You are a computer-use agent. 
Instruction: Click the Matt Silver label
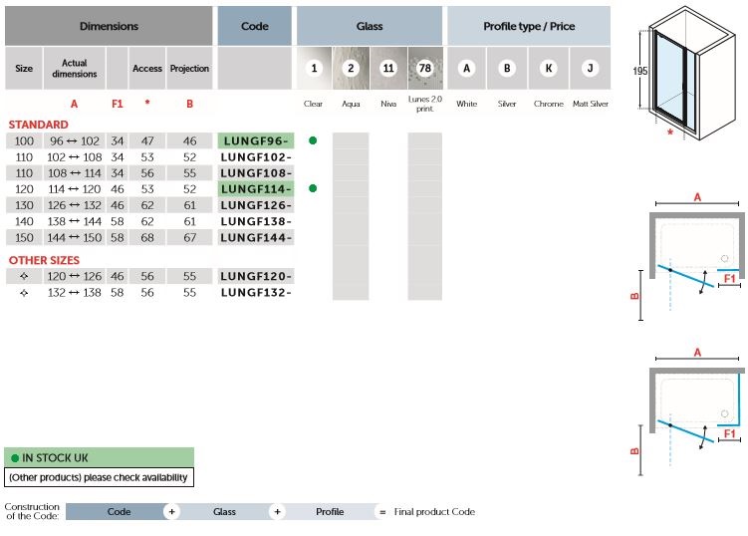pyautogui.click(x=591, y=104)
